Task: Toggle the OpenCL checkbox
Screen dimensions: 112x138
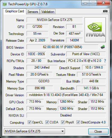Action: tap(29, 122)
